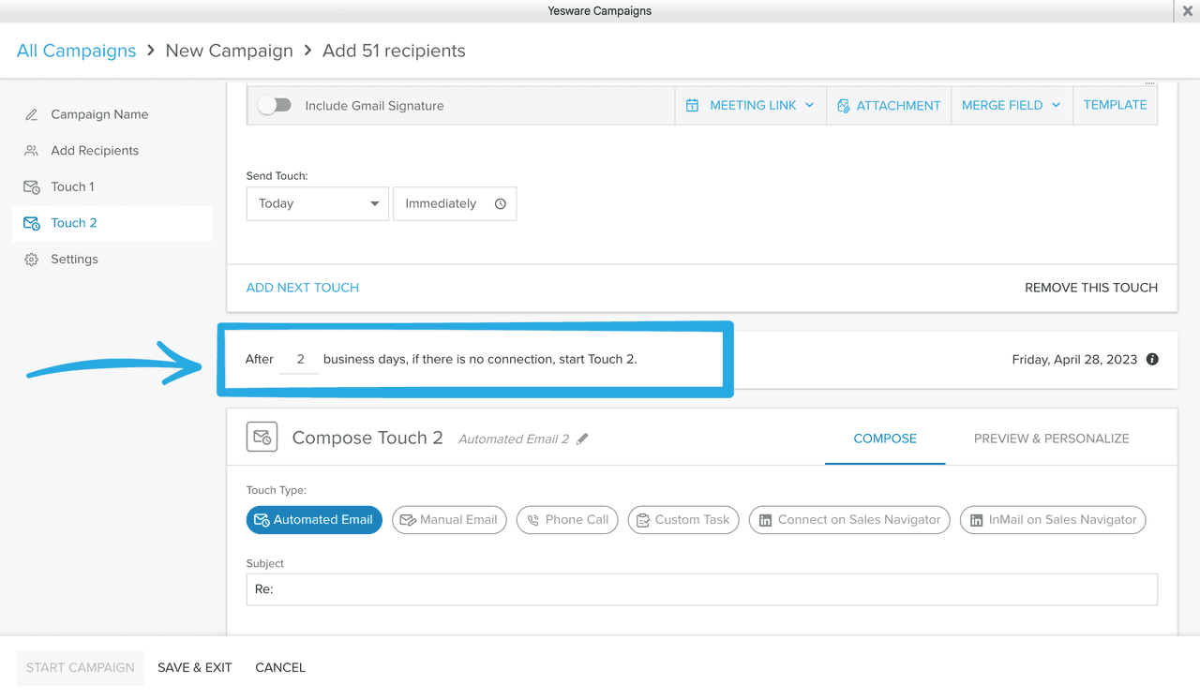Viewport: 1200px width, 699px height.
Task: Click Remove This Touch
Action: click(1090, 288)
